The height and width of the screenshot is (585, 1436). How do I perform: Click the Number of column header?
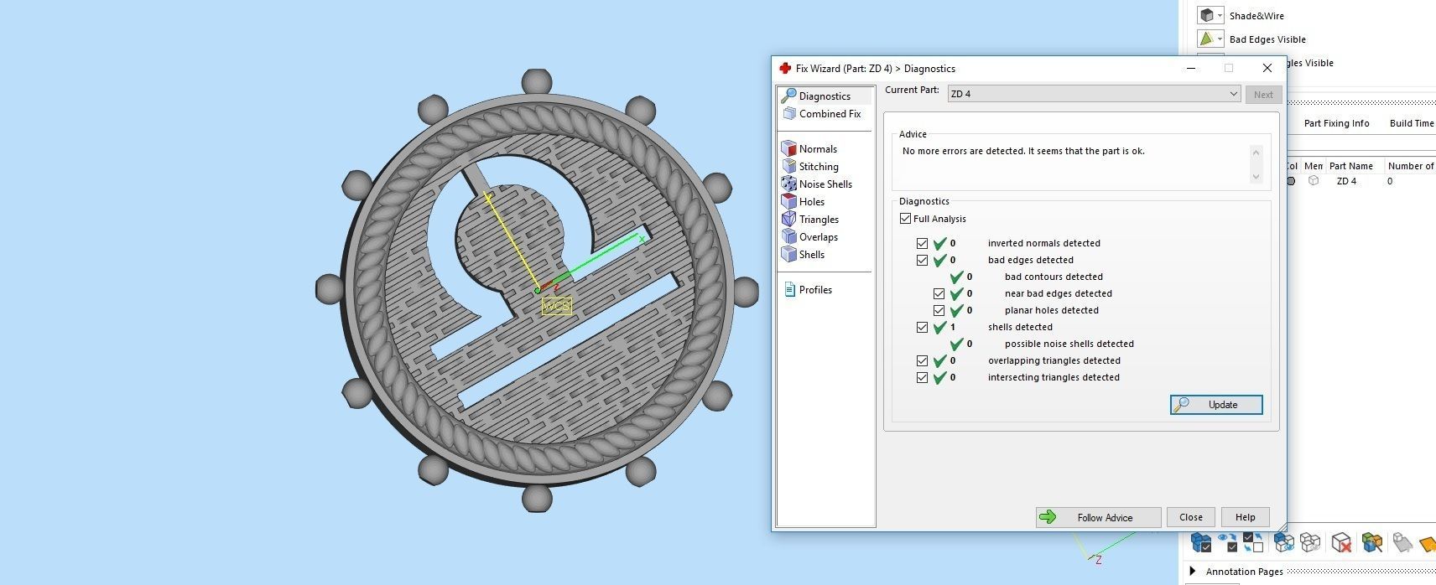(1410, 166)
